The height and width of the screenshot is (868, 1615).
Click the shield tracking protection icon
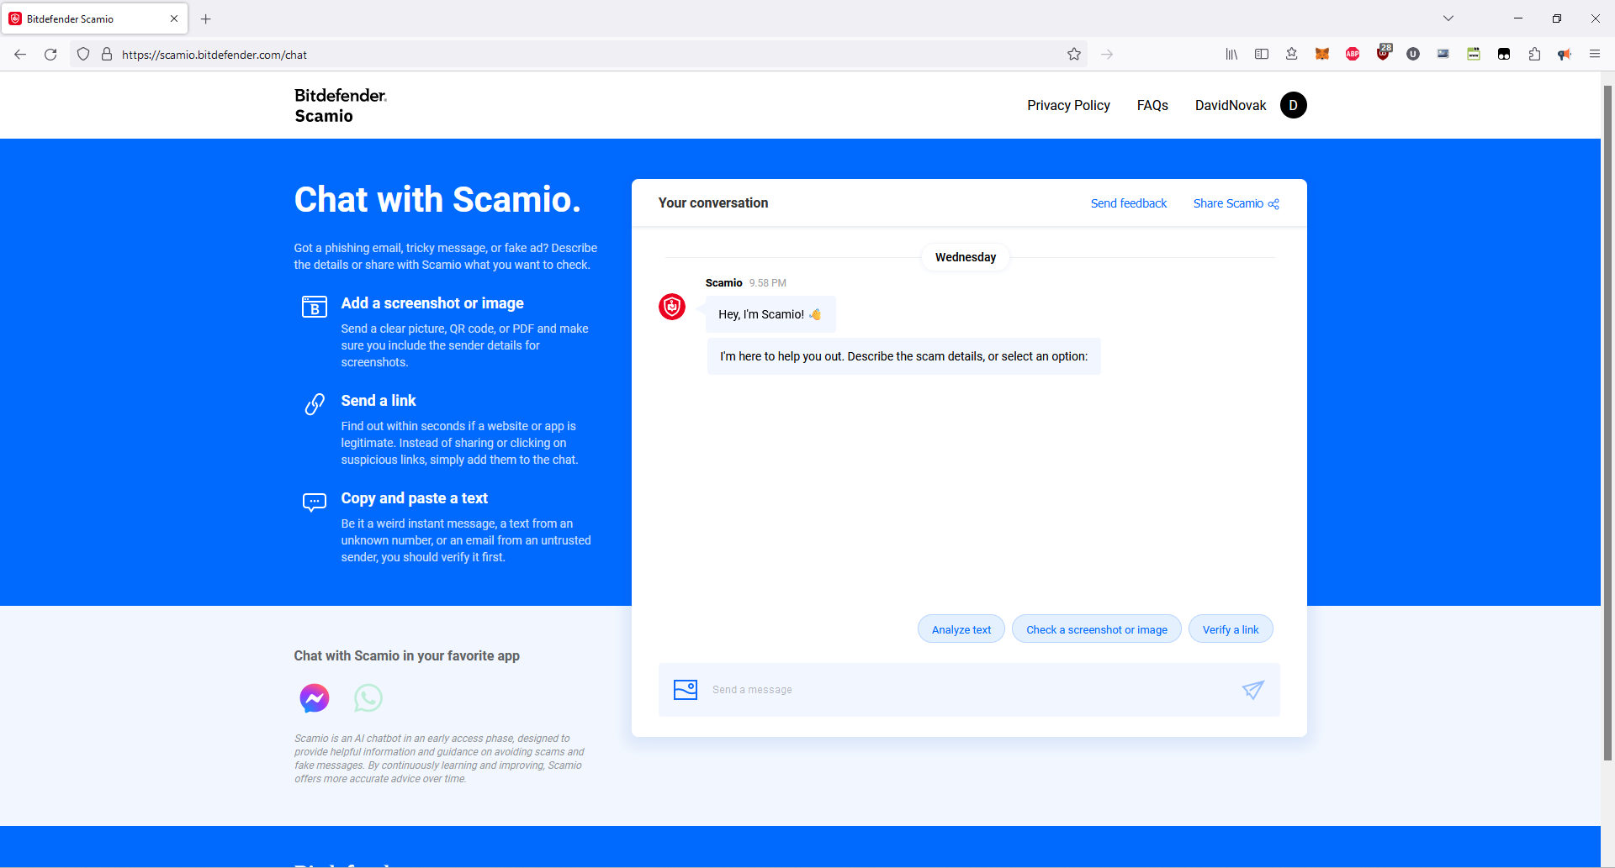click(x=83, y=55)
